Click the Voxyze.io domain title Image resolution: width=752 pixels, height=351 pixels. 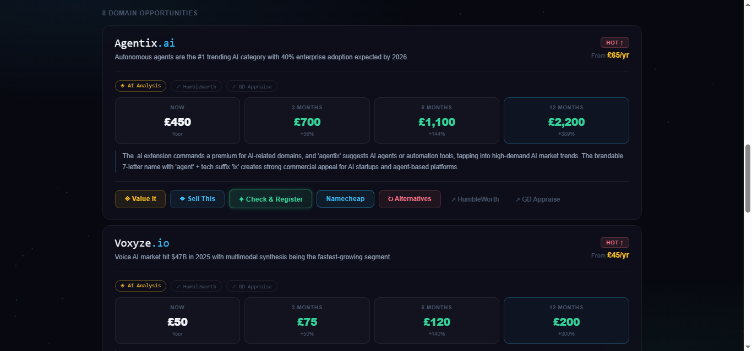pos(142,243)
